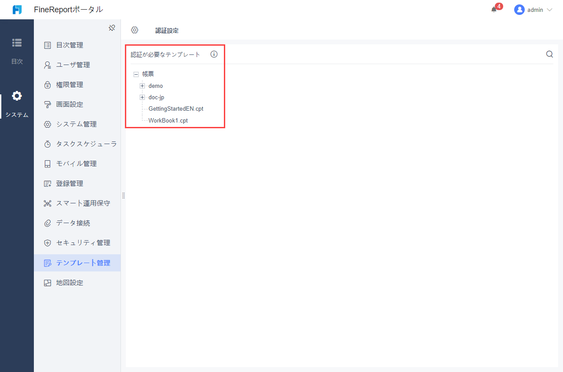Select GettingStartedEN.cpt template
Image resolution: width=563 pixels, height=372 pixels.
tap(176, 108)
